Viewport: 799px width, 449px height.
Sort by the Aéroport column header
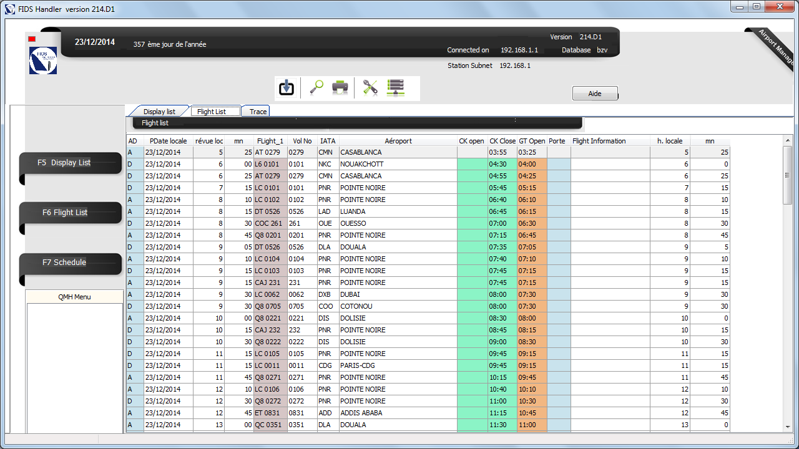[398, 141]
